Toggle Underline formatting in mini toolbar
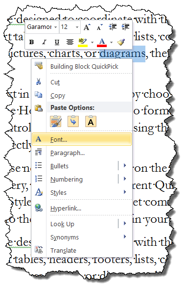 57,42
